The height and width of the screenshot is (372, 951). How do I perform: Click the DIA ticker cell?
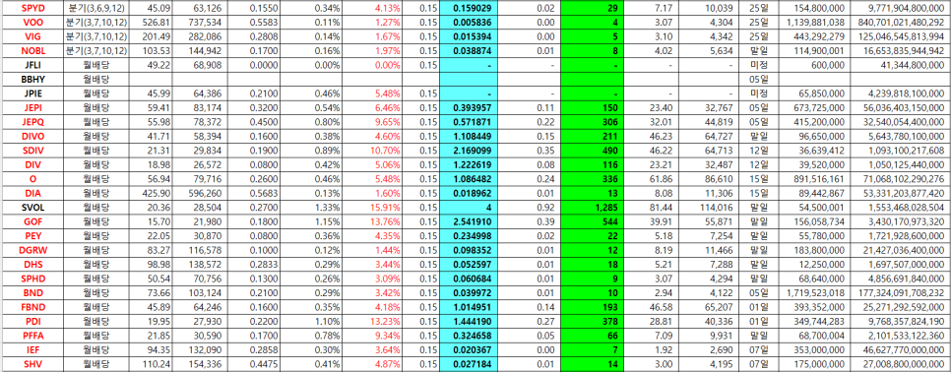click(x=32, y=193)
